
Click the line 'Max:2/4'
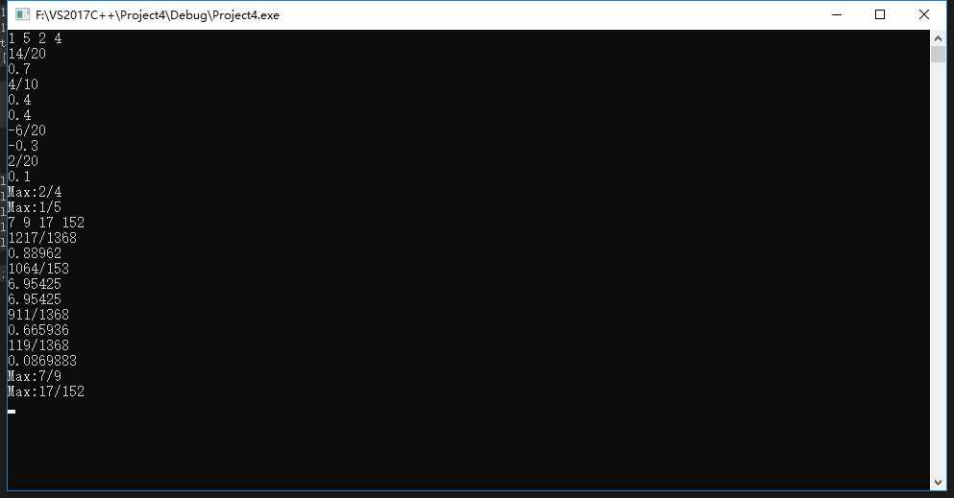point(35,192)
